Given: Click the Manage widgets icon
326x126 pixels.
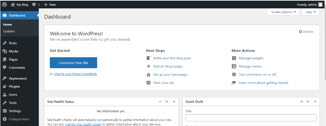Looking at the screenshot, I should click(234, 58).
